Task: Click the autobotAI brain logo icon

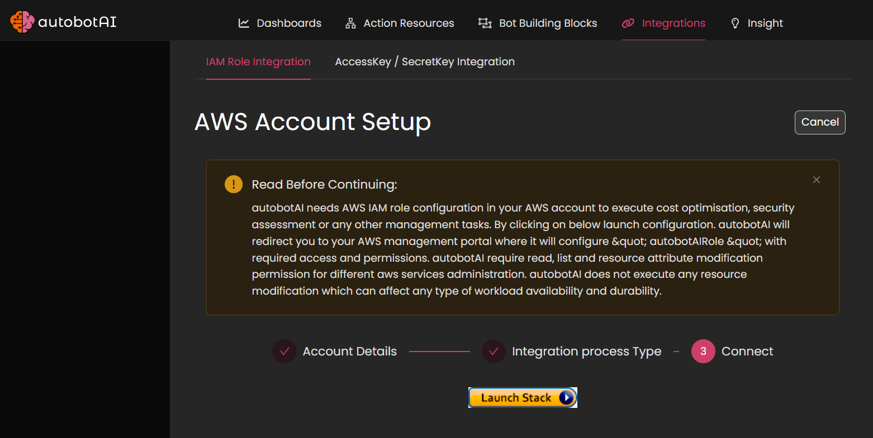Action: point(22,22)
